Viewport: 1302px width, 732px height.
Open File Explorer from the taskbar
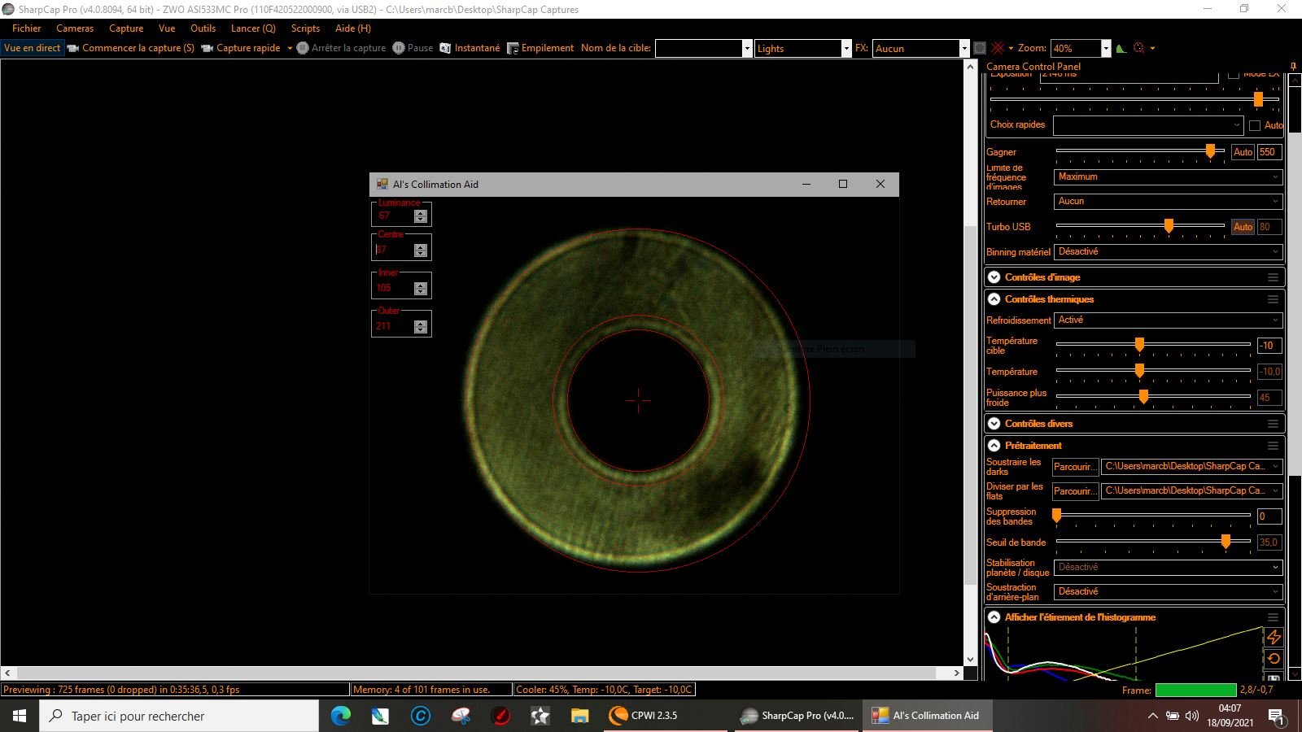[579, 716]
